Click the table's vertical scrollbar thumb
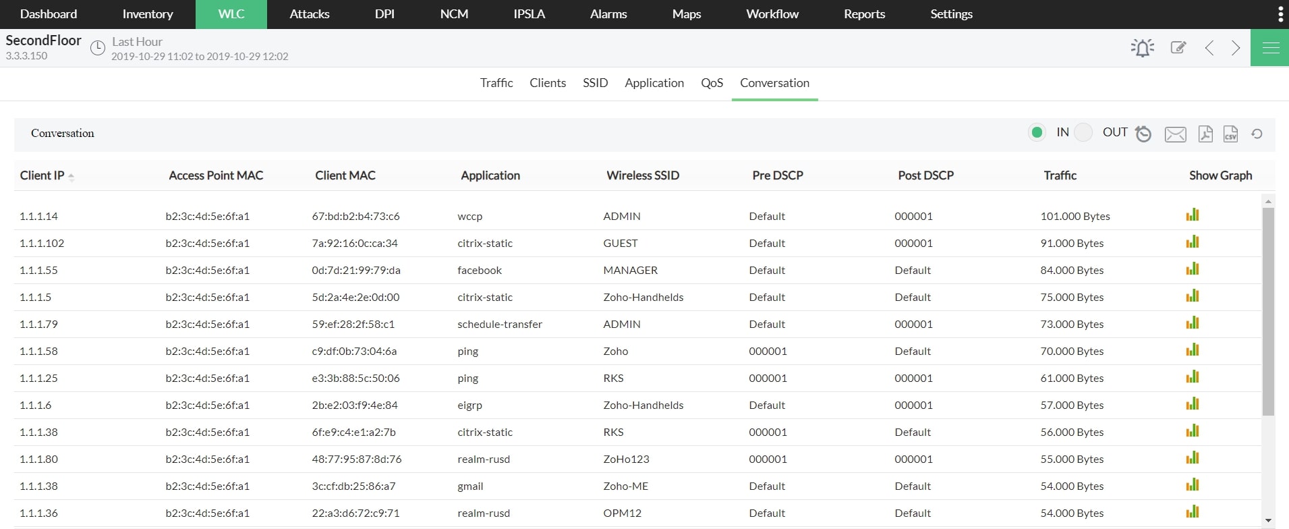Image resolution: width=1289 pixels, height=529 pixels. click(1268, 310)
